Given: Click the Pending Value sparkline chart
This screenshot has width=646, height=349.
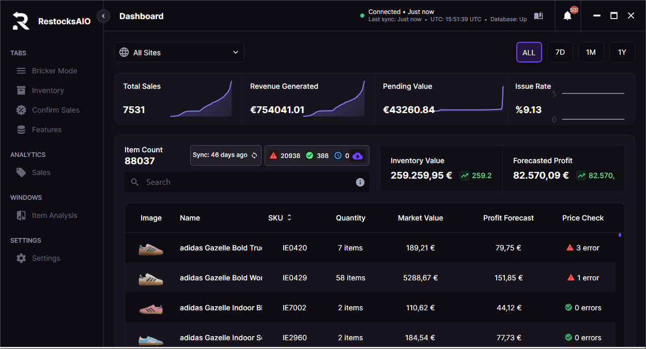Looking at the screenshot, I should coord(468,99).
